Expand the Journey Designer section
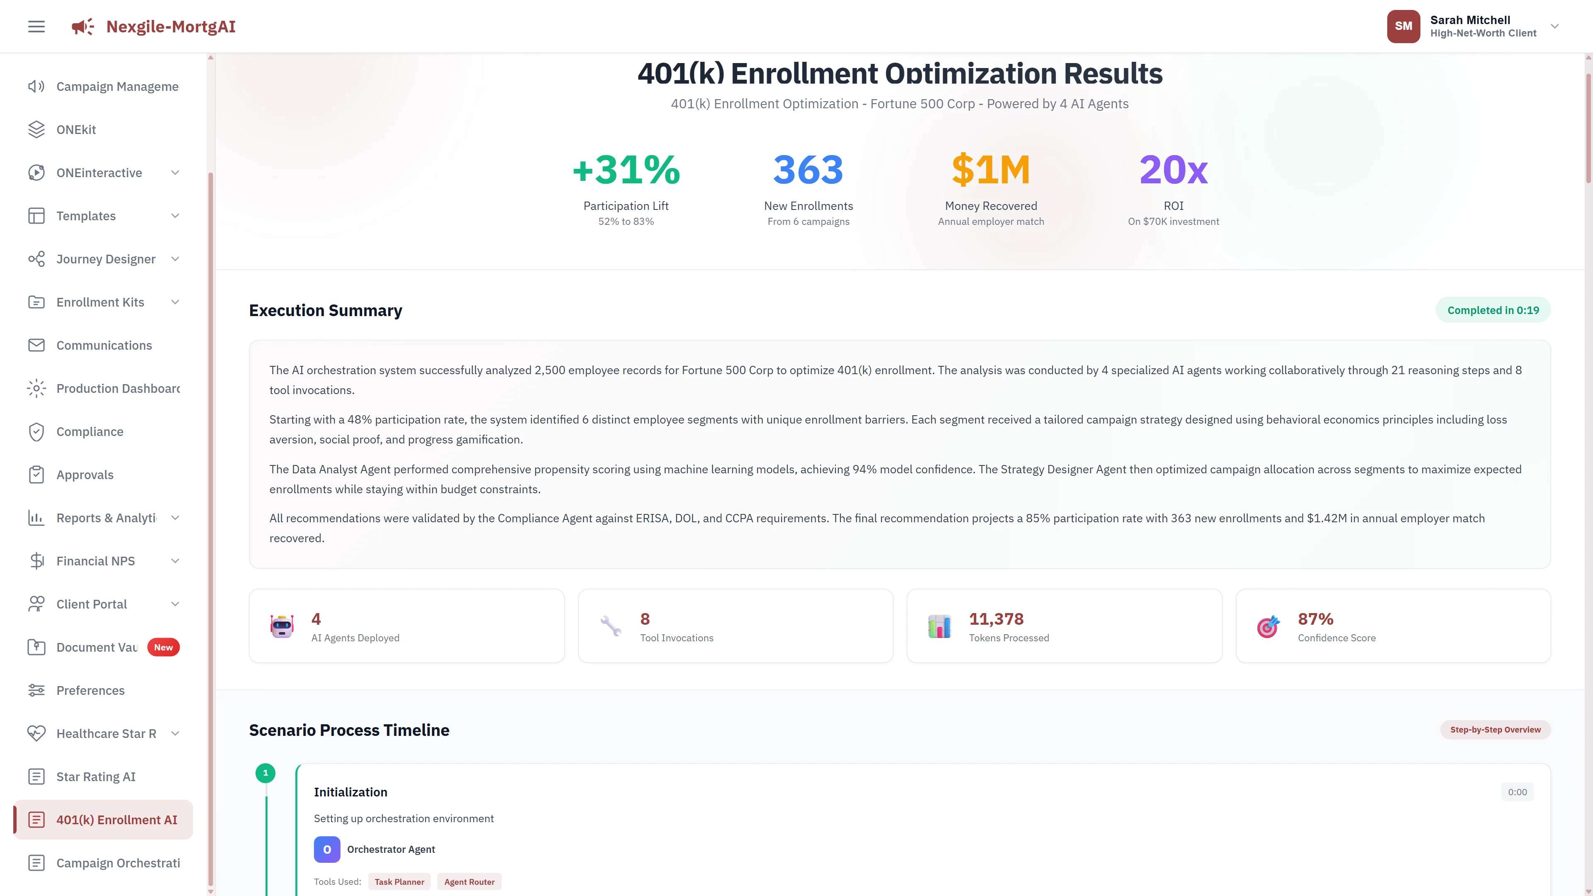 [x=175, y=259]
